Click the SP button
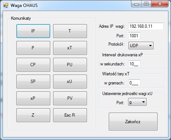 point(33,82)
